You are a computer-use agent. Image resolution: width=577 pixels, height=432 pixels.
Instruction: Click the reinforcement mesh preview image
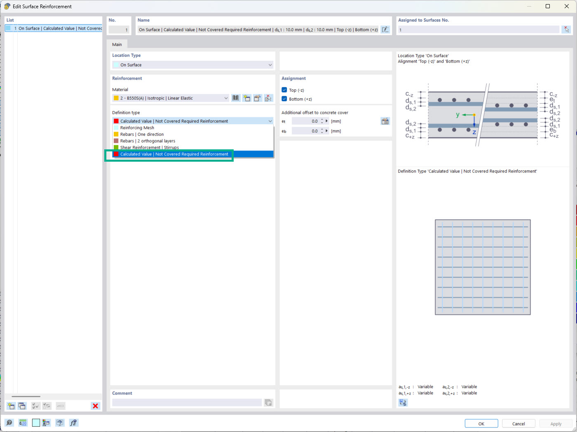tap(483, 267)
